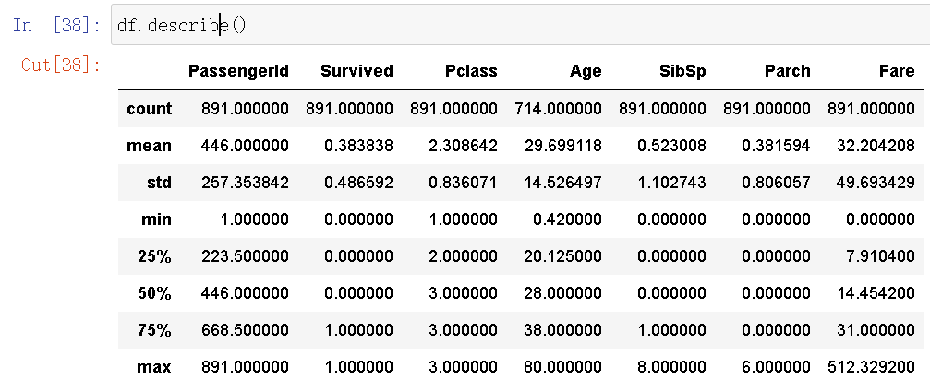Click the Parch column header
Viewport: 930px width, 392px height.
pyautogui.click(x=787, y=71)
